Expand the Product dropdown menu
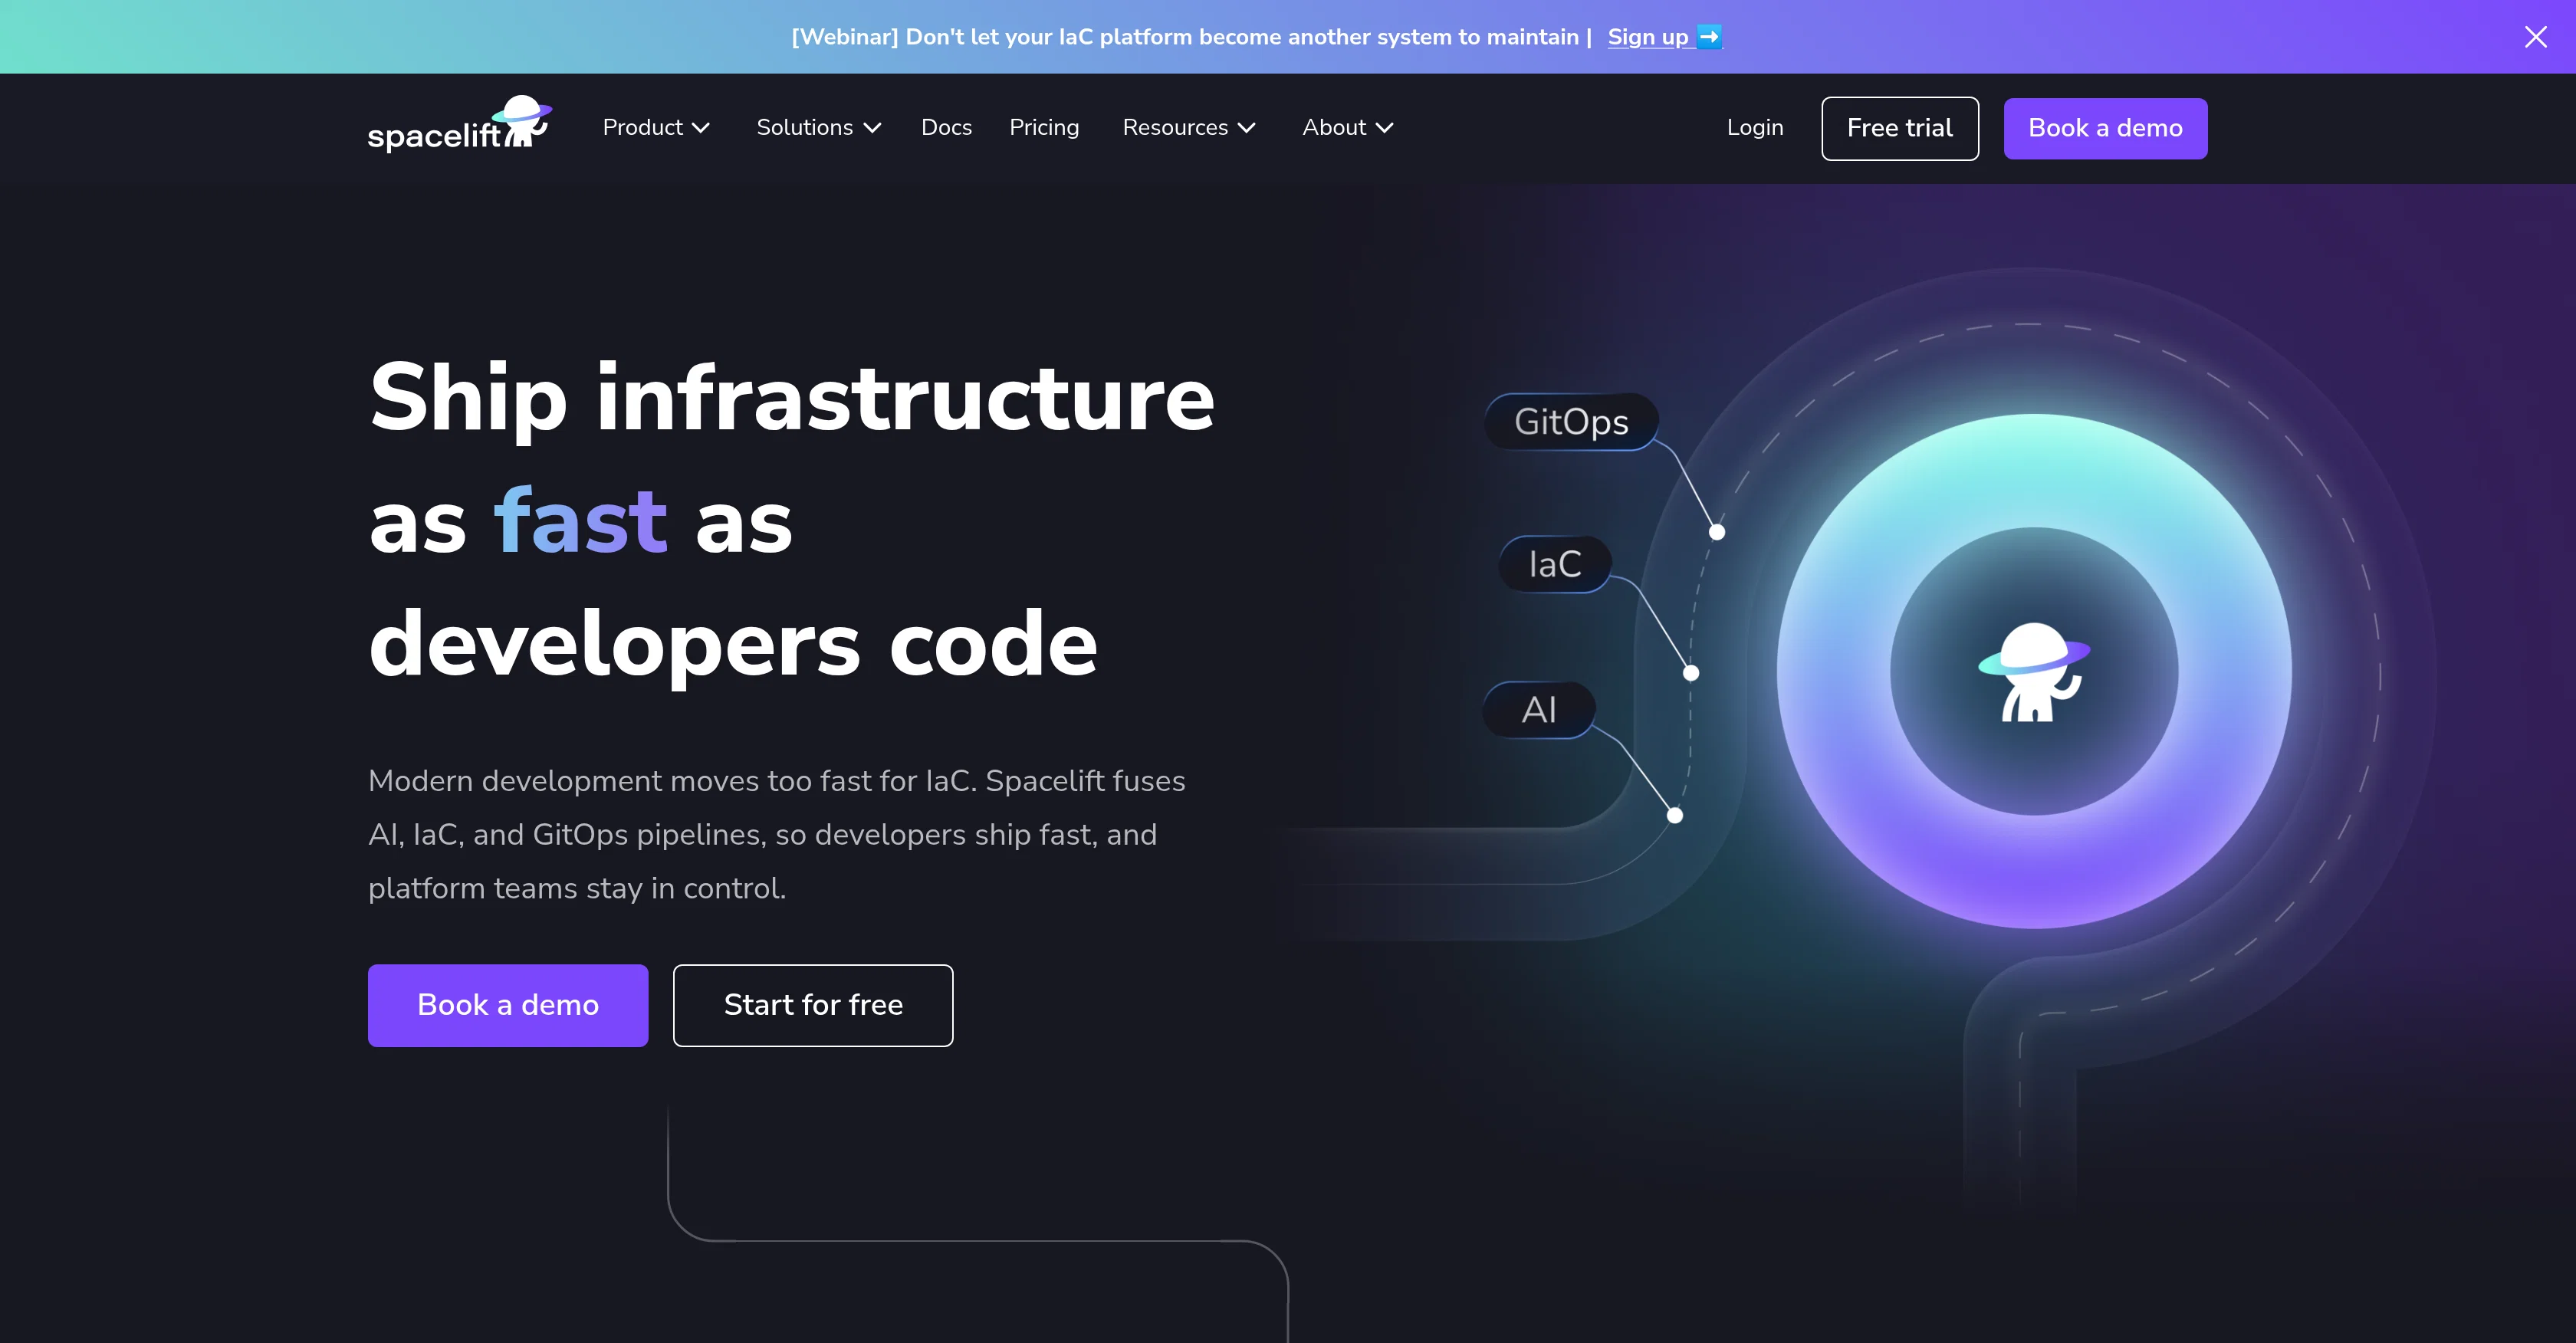Viewport: 2576px width, 1343px height. [656, 128]
